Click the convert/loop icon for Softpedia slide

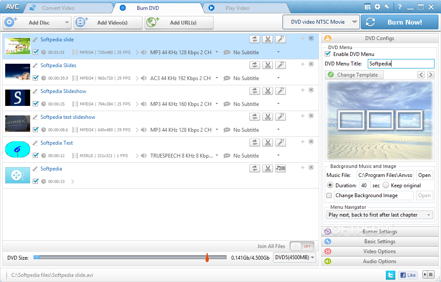point(255,39)
